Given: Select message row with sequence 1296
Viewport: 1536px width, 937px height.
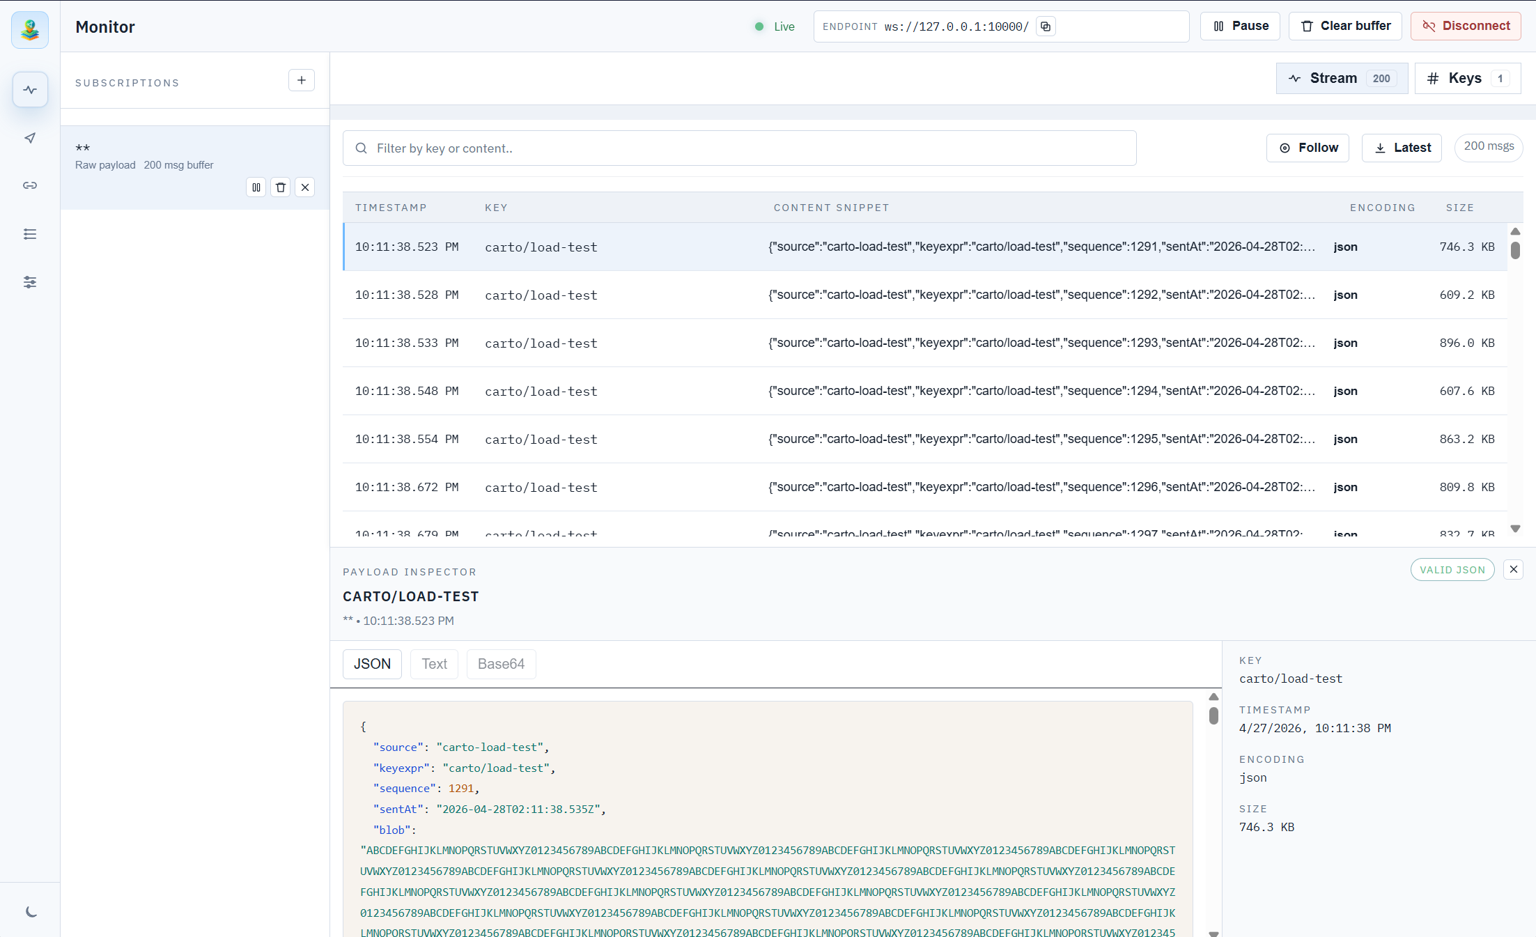Looking at the screenshot, I should (925, 487).
